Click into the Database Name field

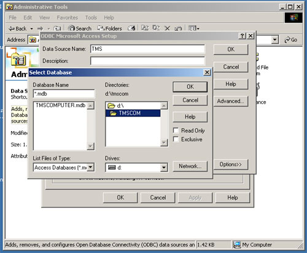pos(64,94)
